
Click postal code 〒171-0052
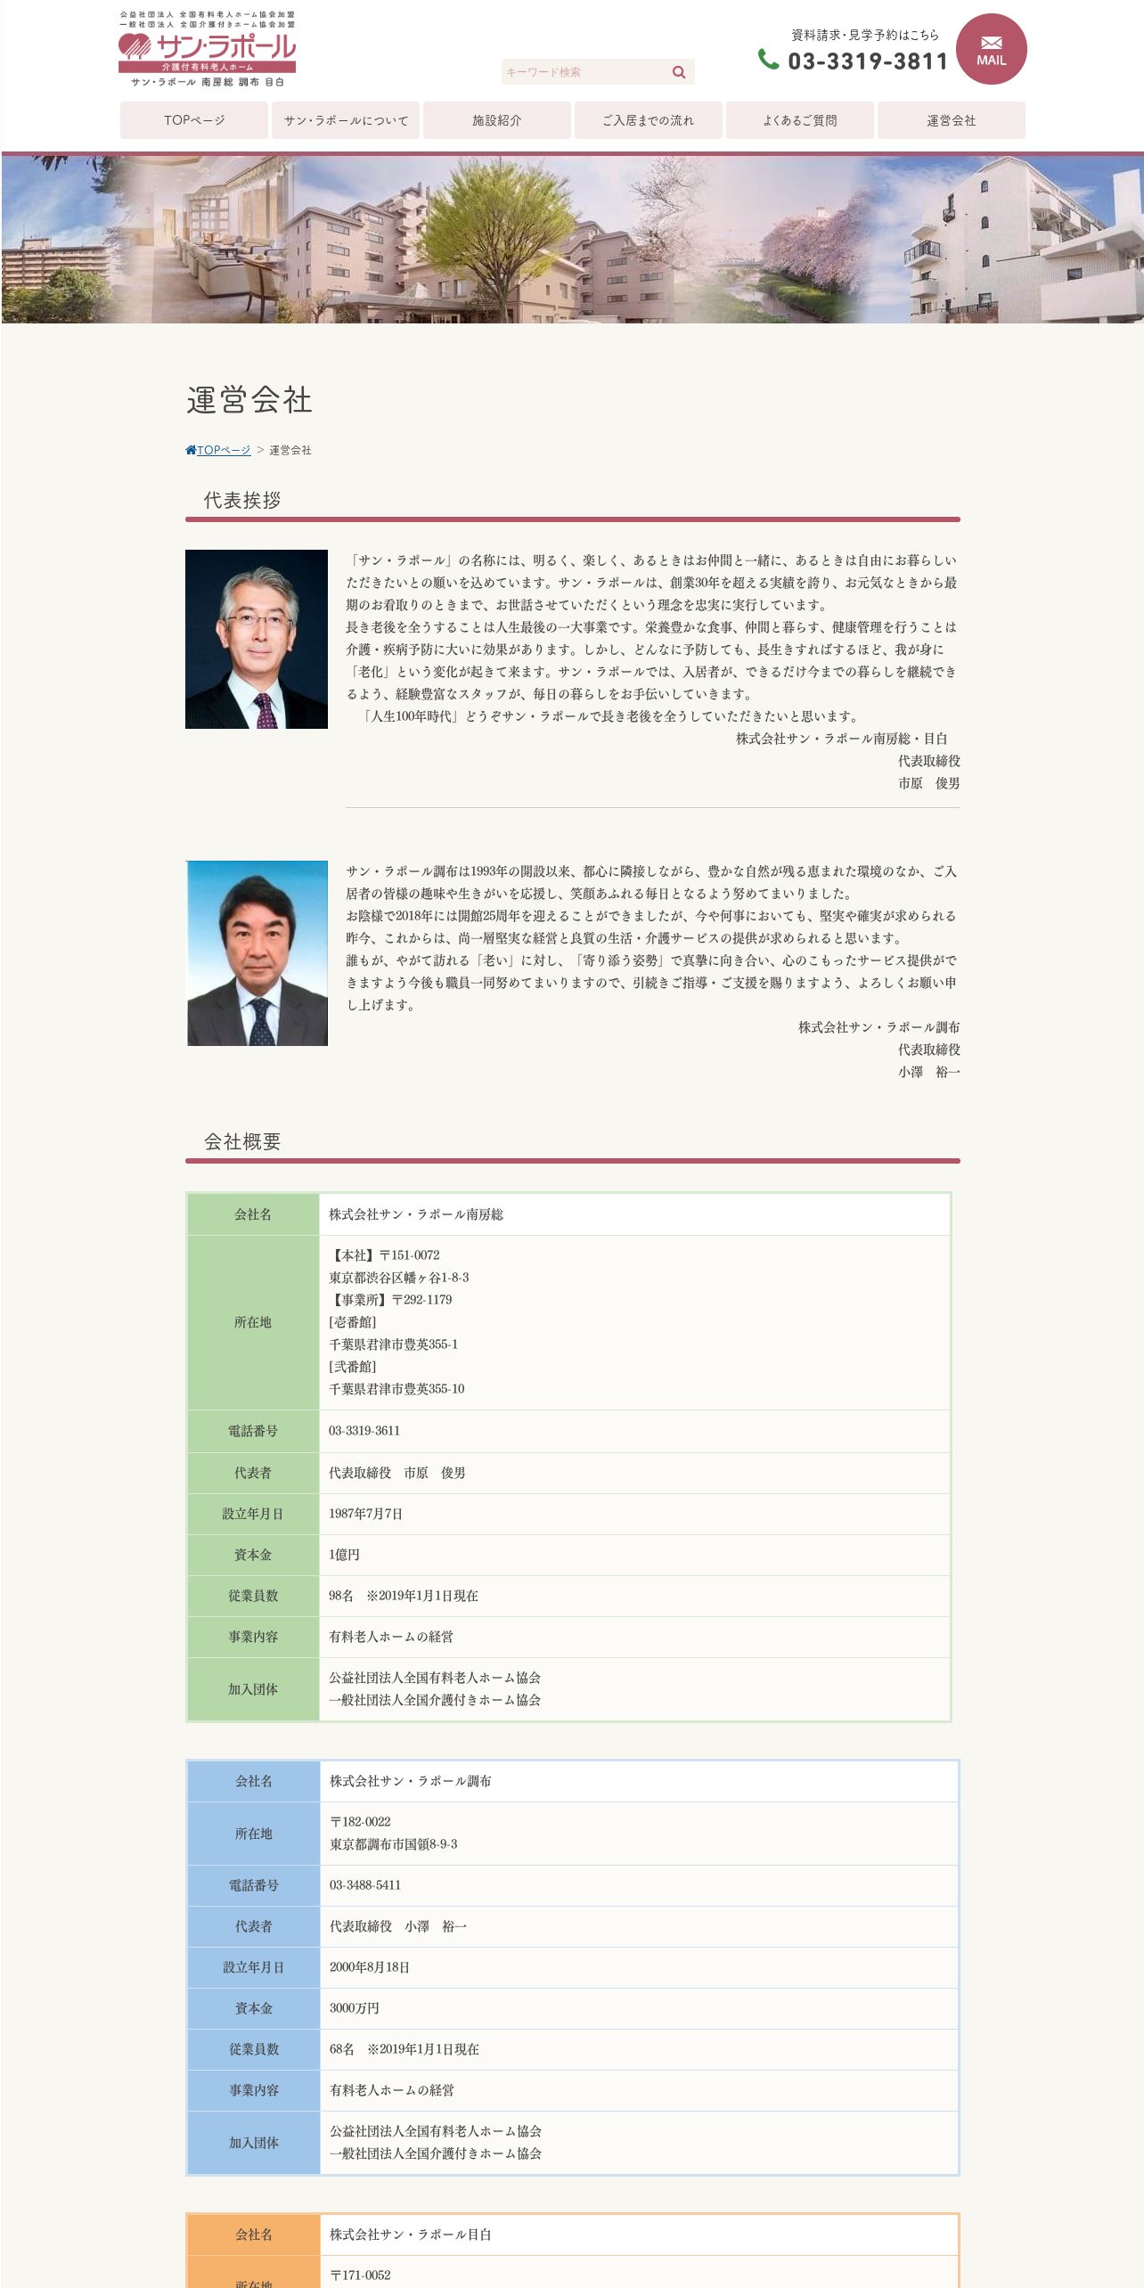(360, 2275)
